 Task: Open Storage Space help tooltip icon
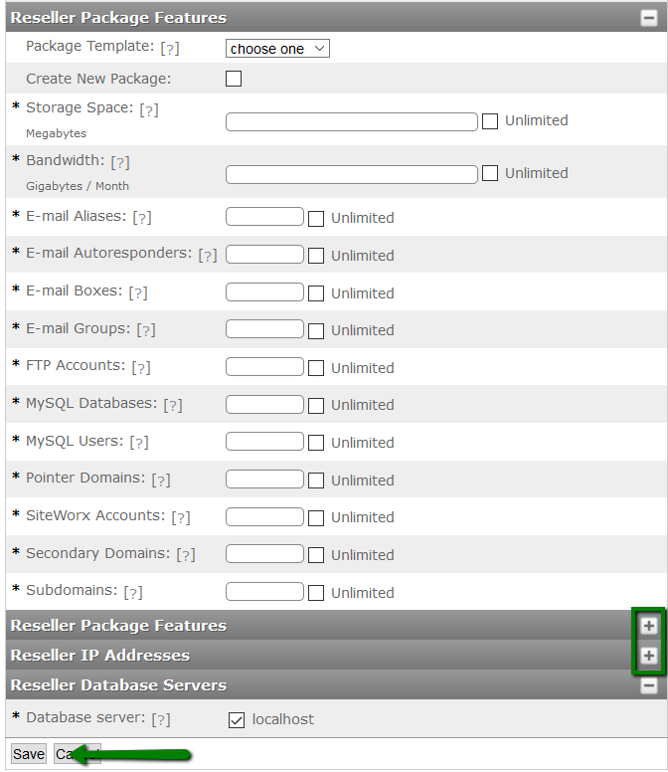tap(149, 109)
